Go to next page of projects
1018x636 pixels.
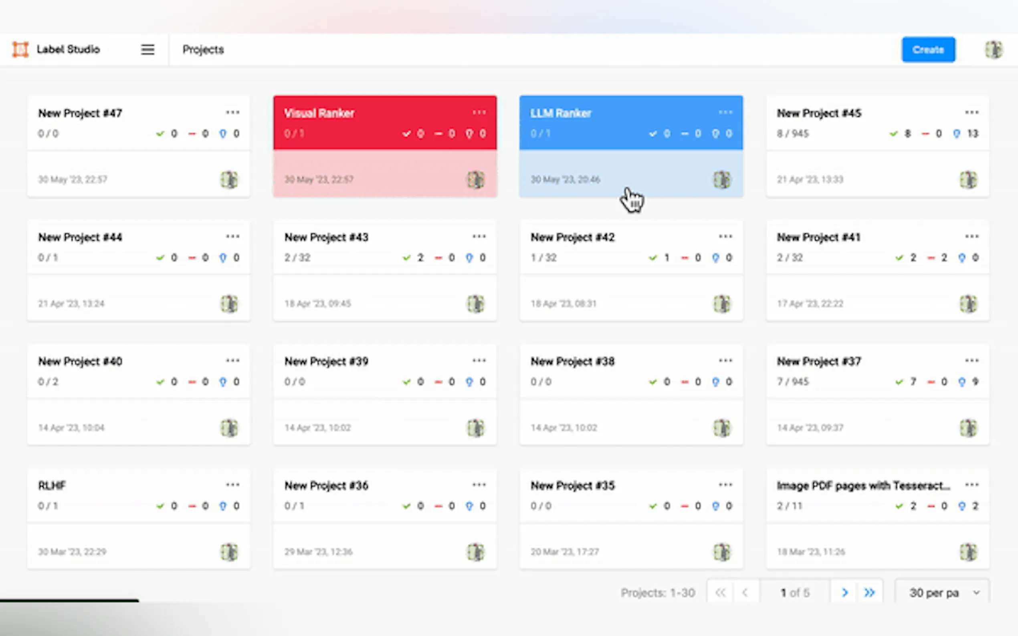tap(844, 593)
